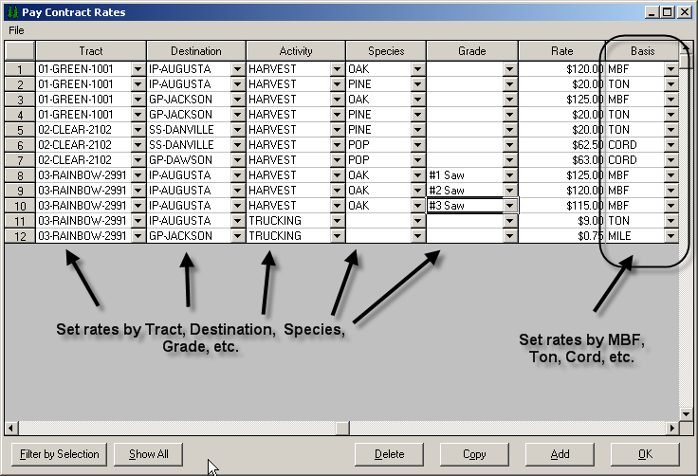The image size is (698, 476).
Task: Open Tract dropdown in row 5
Action: (x=138, y=130)
